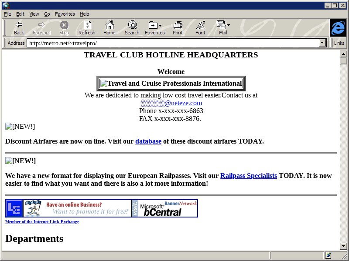Visit the Railpass Specialists link
This screenshot has height=261, width=349.
point(248,176)
